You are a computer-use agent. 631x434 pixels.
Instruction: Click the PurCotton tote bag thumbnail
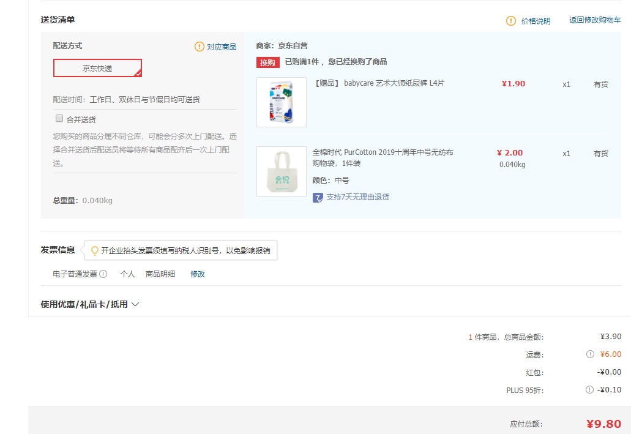tap(282, 171)
